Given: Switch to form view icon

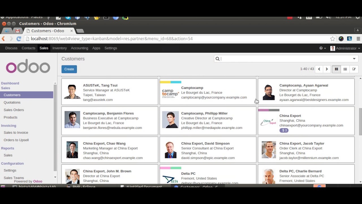Looking at the screenshot, I should click(x=354, y=69).
